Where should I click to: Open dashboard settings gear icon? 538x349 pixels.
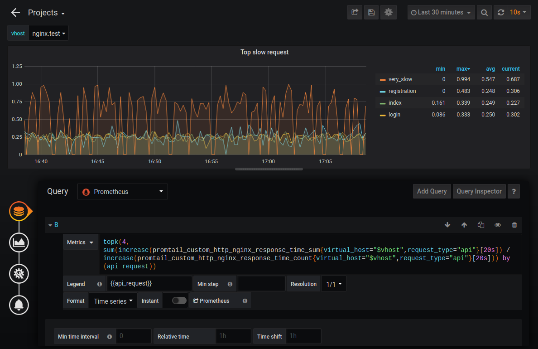click(388, 13)
